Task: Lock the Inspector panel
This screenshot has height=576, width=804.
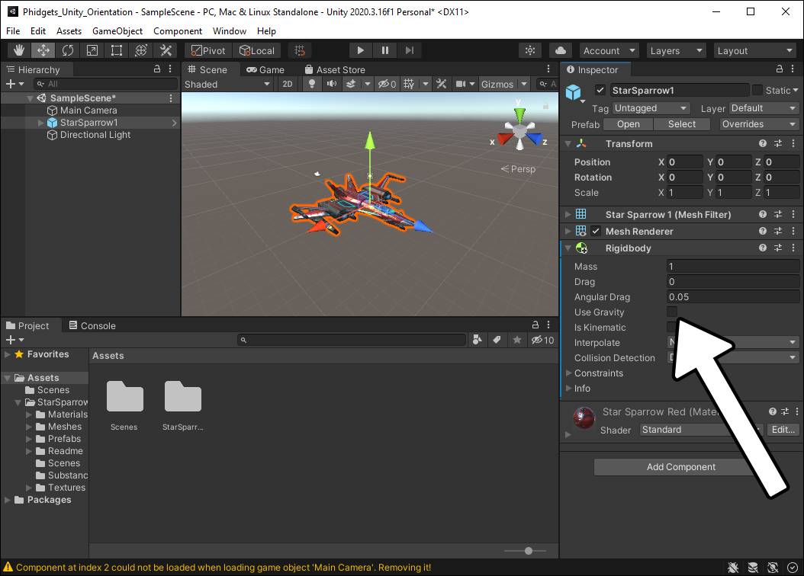Action: click(x=780, y=69)
